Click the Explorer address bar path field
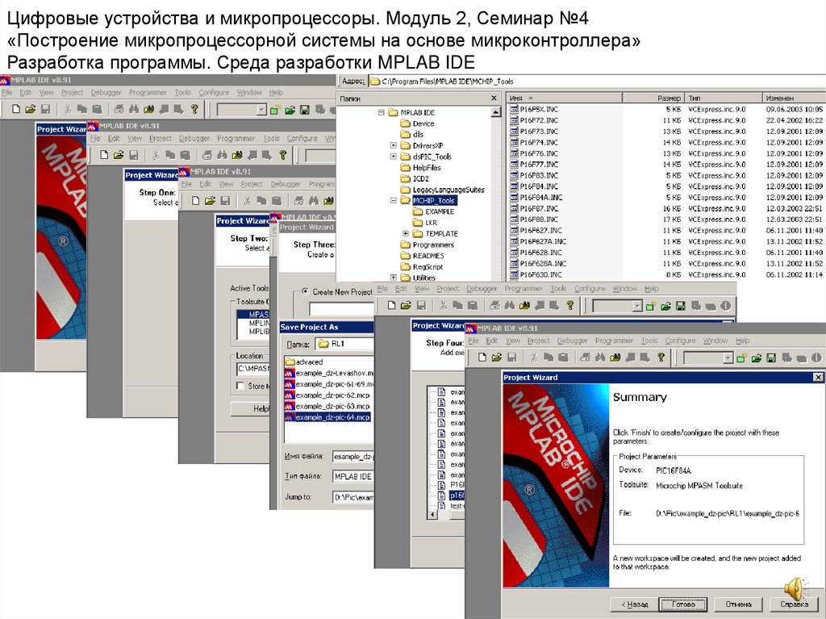 pyautogui.click(x=596, y=82)
